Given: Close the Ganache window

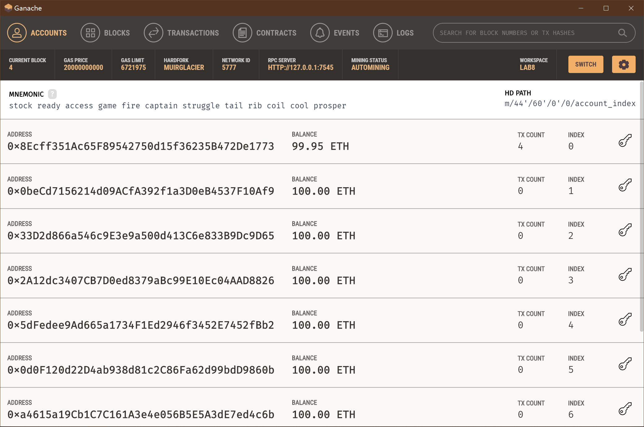Looking at the screenshot, I should pos(631,8).
